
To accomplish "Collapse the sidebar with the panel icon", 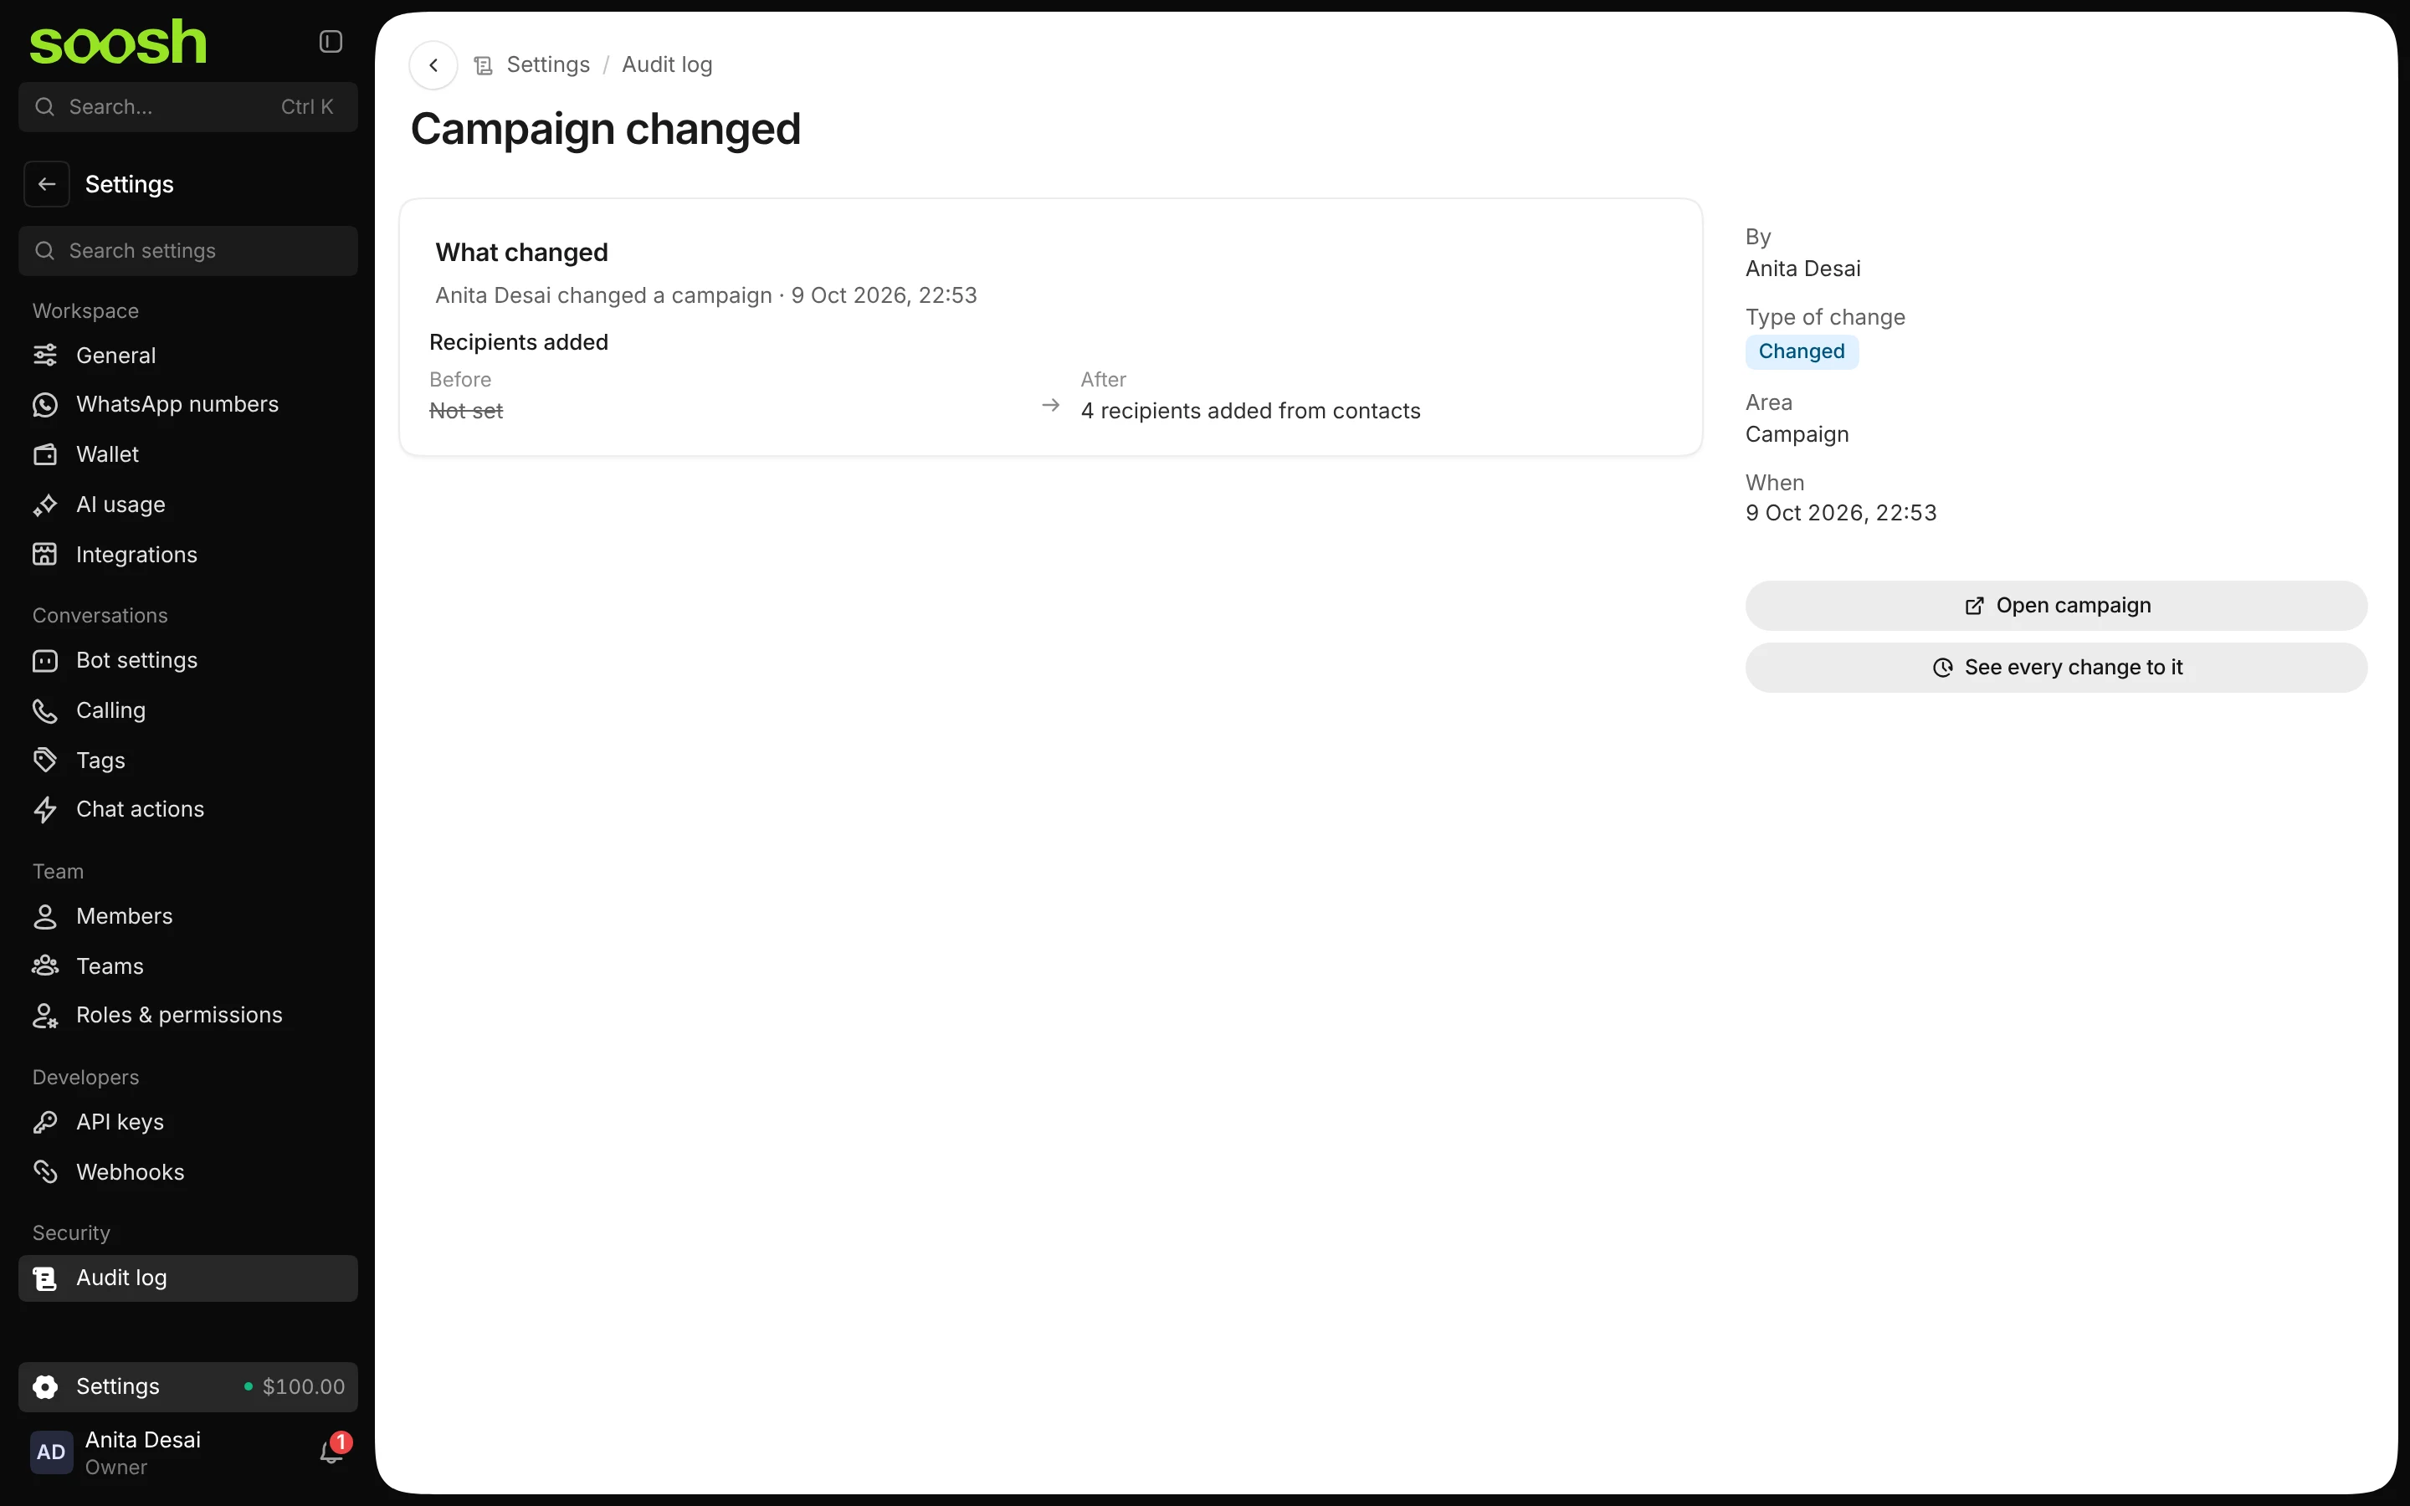I will click(331, 42).
